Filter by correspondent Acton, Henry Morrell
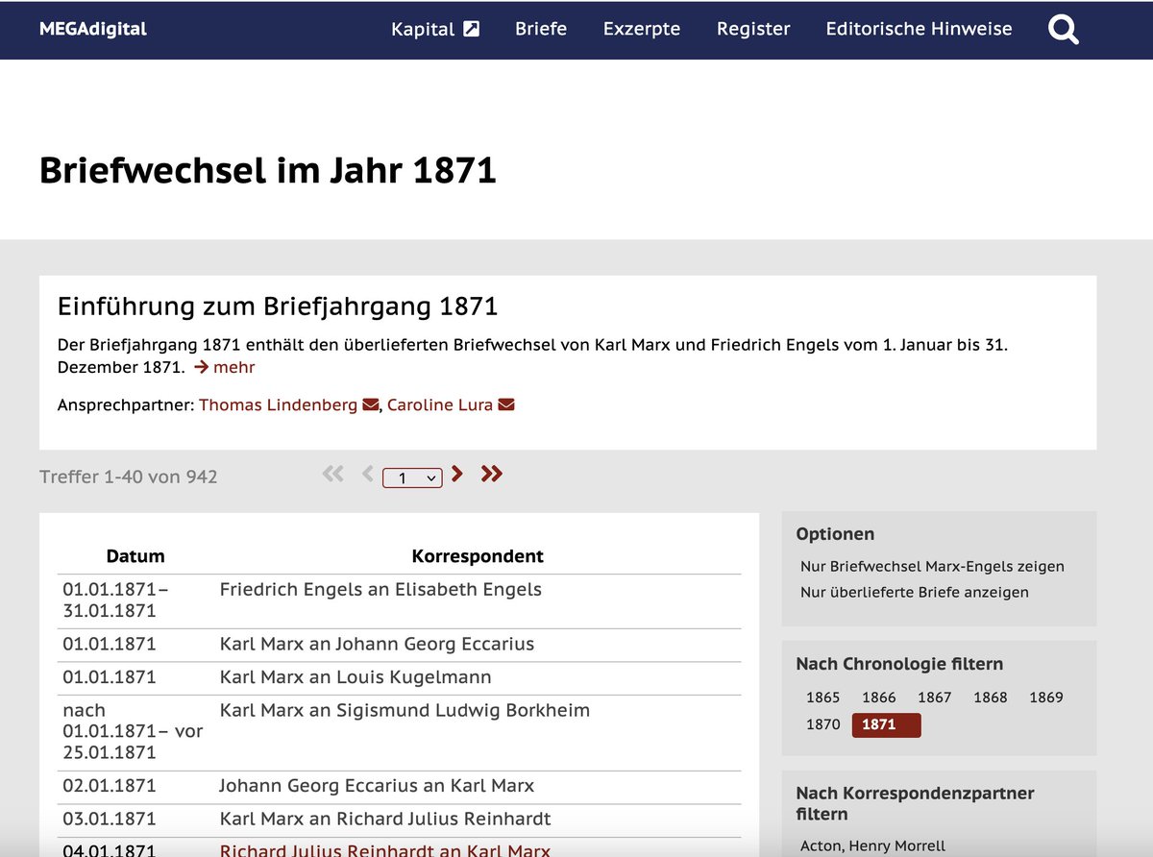This screenshot has width=1153, height=857. coord(872,846)
